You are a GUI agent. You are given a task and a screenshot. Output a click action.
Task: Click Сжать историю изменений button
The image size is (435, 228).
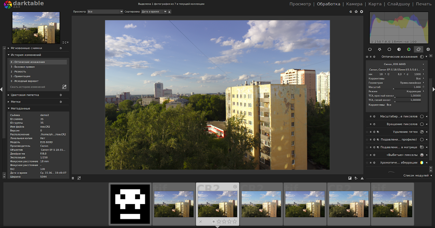coord(28,87)
